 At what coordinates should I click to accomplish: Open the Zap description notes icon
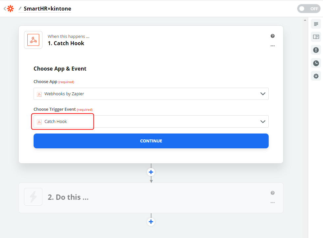[x=316, y=24]
